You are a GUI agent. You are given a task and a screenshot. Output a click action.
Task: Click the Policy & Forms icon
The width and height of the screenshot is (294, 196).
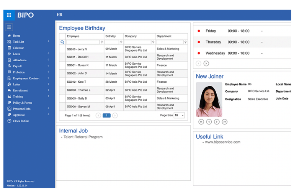click(9, 103)
